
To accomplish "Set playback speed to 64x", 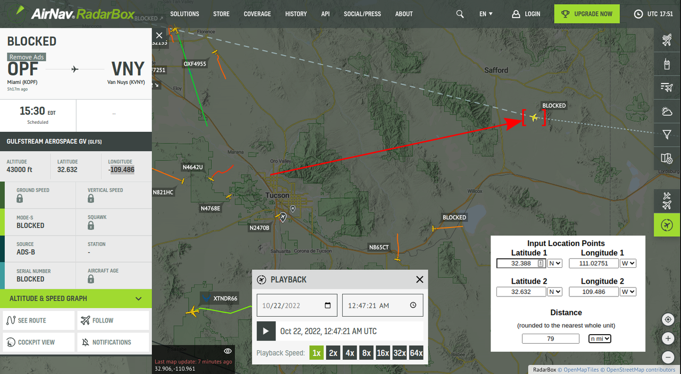I will (416, 353).
